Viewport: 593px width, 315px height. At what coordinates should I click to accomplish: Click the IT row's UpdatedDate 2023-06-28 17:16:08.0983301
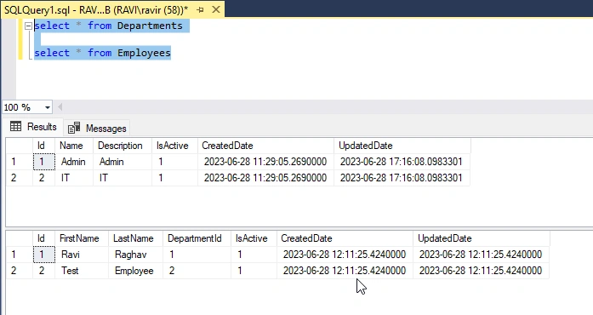402,178
